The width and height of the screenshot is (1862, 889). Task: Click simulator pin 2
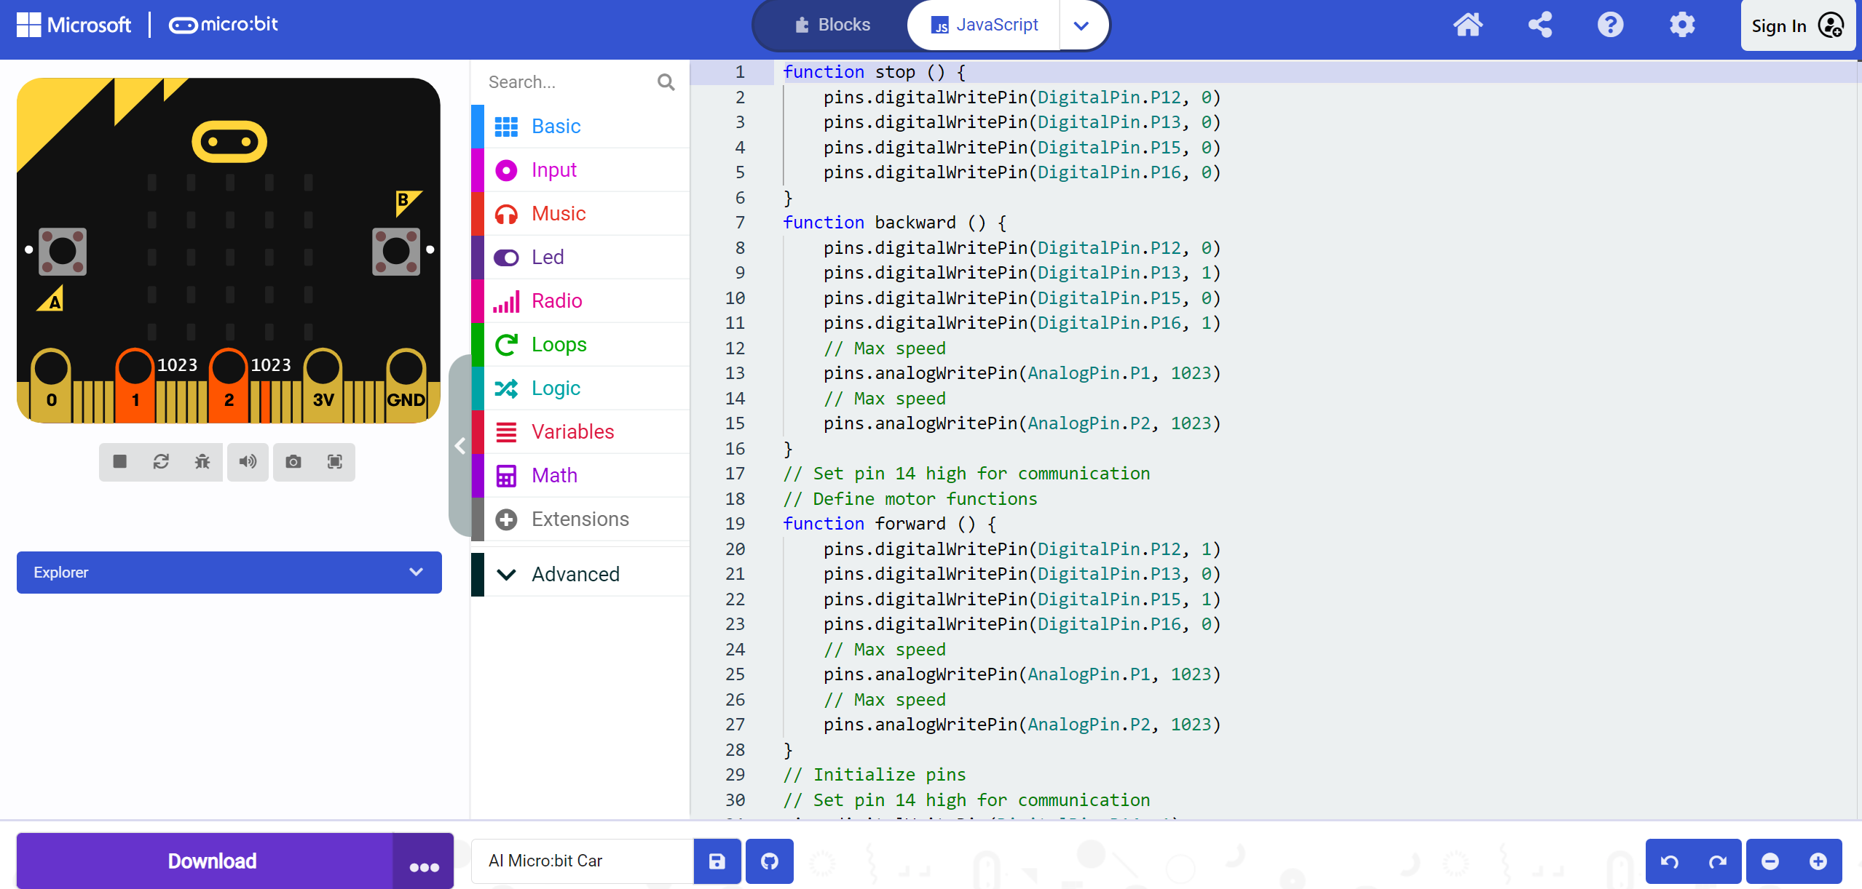click(229, 386)
